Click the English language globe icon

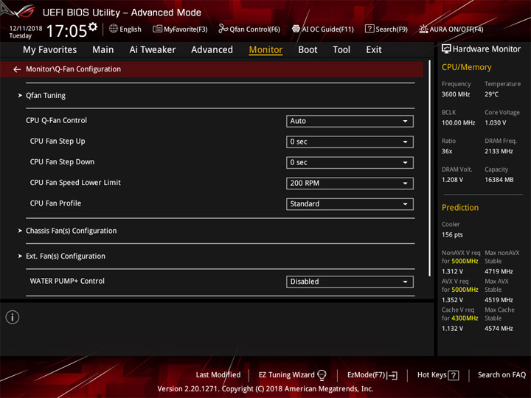(x=114, y=29)
